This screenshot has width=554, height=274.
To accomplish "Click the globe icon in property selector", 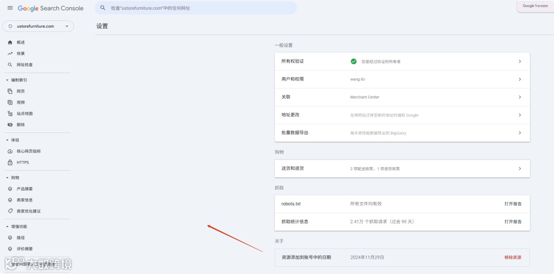I will [10, 26].
